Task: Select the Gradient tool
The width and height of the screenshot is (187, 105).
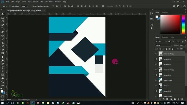Action: point(3,53)
